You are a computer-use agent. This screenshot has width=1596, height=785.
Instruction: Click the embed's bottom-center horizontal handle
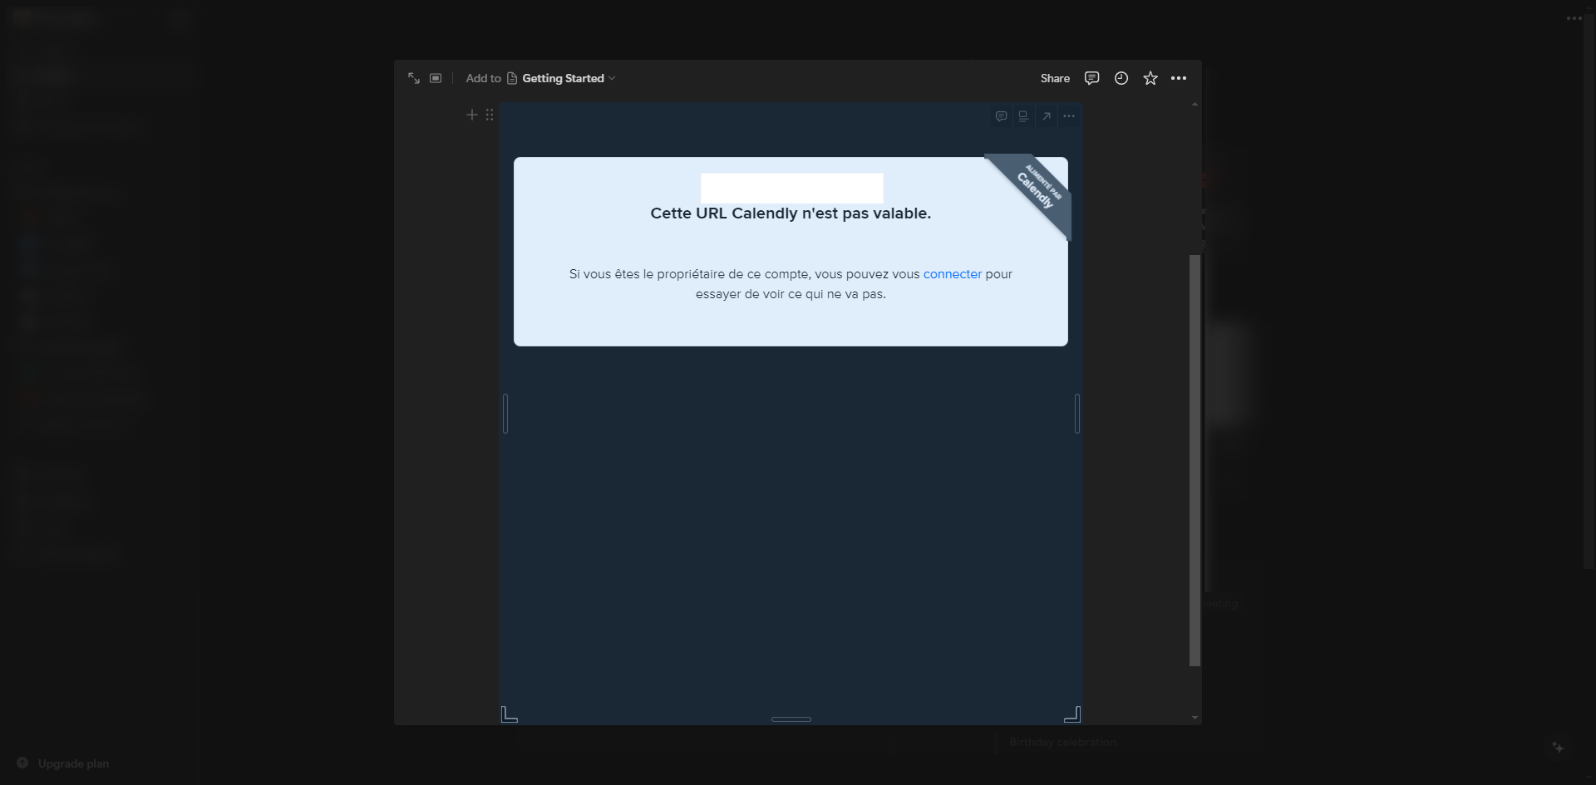click(x=791, y=719)
